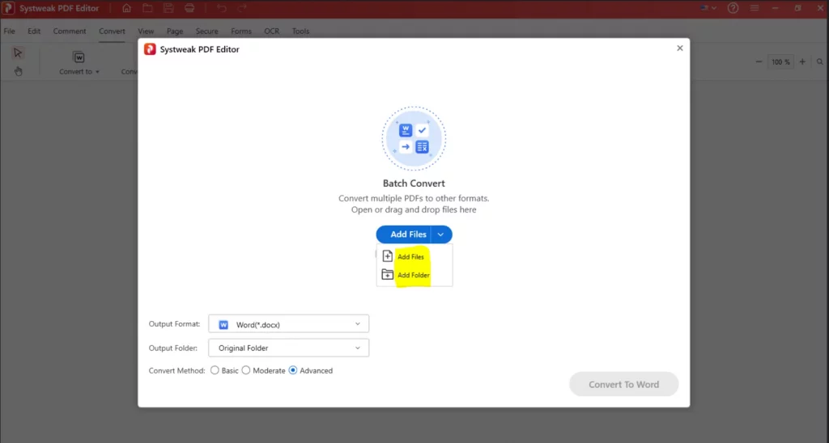Save using the floppy disk icon
Viewport: 829px width, 443px height.
(x=168, y=8)
